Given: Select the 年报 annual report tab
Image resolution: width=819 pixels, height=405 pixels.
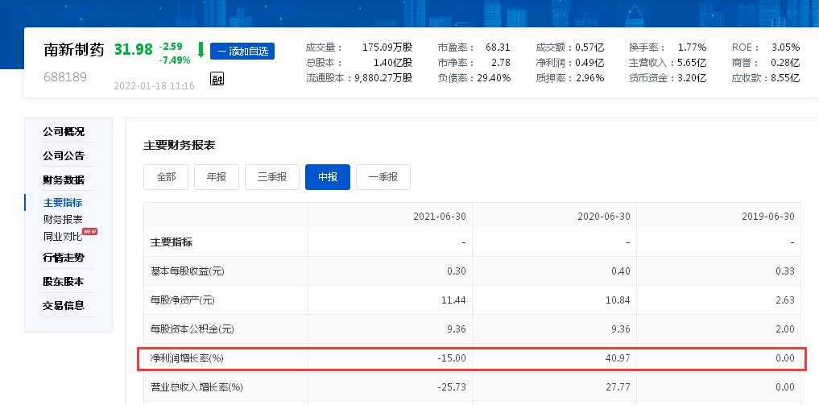Looking at the screenshot, I should (x=217, y=177).
